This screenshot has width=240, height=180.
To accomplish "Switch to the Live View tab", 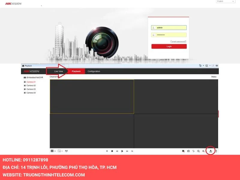I will (x=58, y=71).
